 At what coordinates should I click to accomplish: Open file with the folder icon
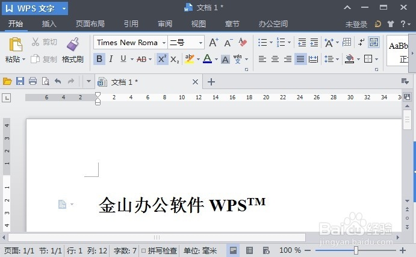(7, 81)
